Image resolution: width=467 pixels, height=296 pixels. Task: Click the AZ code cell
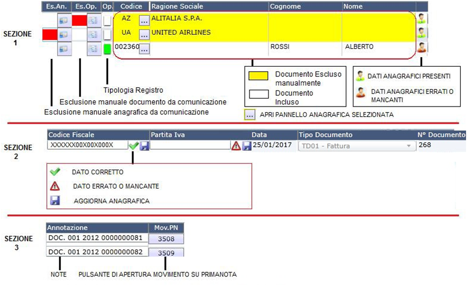pos(126,18)
